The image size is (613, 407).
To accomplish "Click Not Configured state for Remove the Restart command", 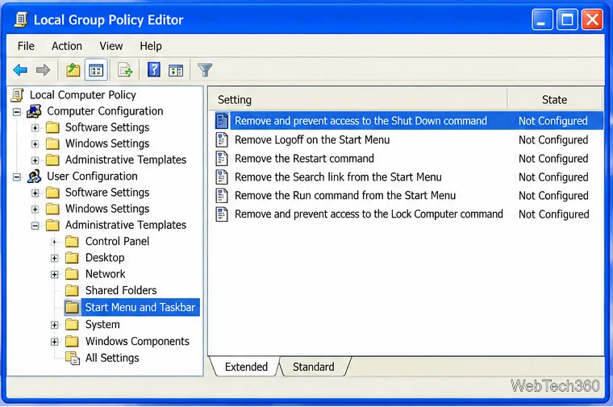I will [553, 159].
